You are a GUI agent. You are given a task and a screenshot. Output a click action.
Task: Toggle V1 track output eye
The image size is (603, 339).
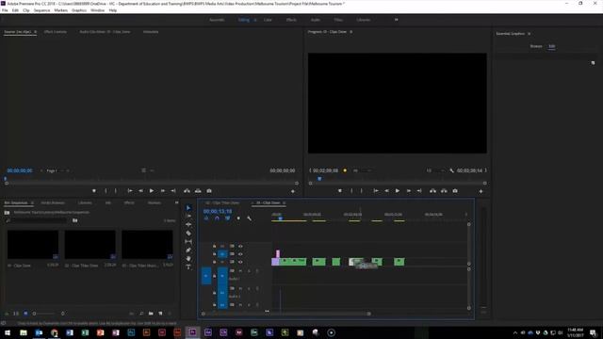pyautogui.click(x=240, y=262)
